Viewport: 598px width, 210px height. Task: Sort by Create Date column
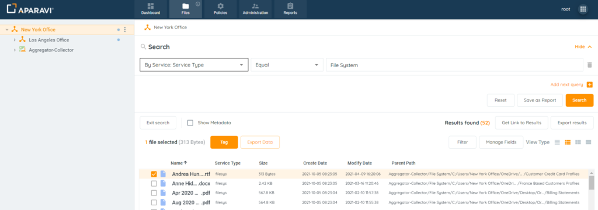point(315,163)
